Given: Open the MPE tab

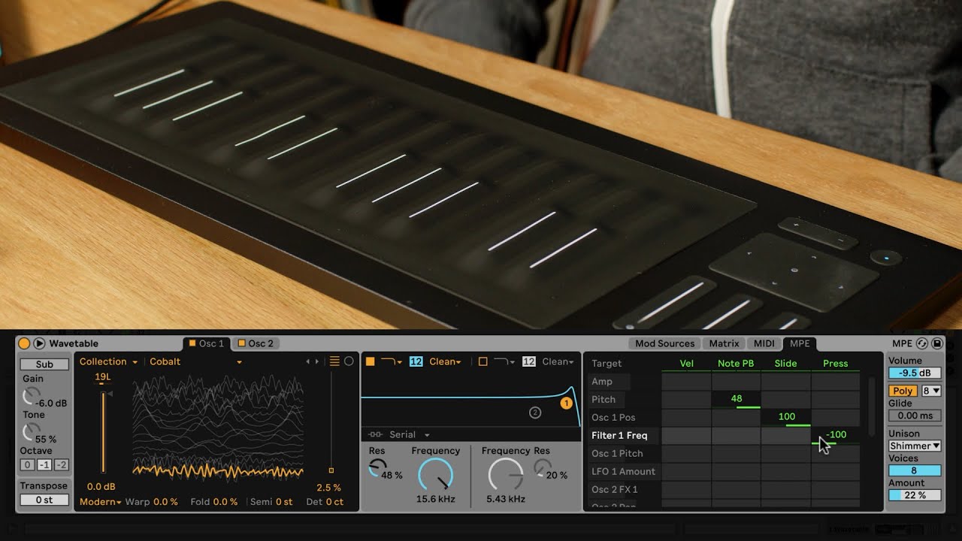Looking at the screenshot, I should pyautogui.click(x=800, y=343).
